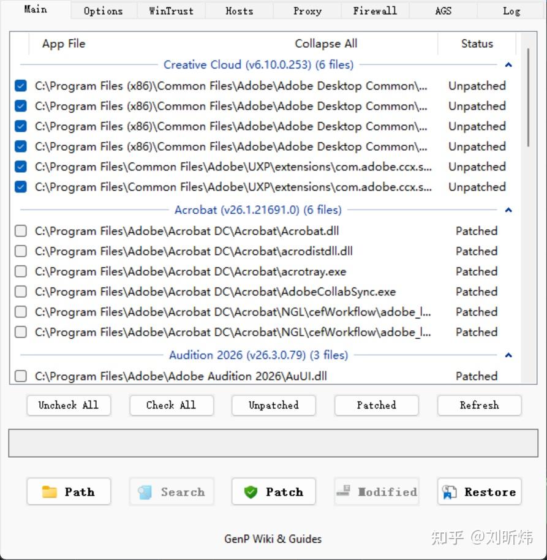Click the Search button's magnifier icon
The height and width of the screenshot is (560, 547).
[145, 492]
